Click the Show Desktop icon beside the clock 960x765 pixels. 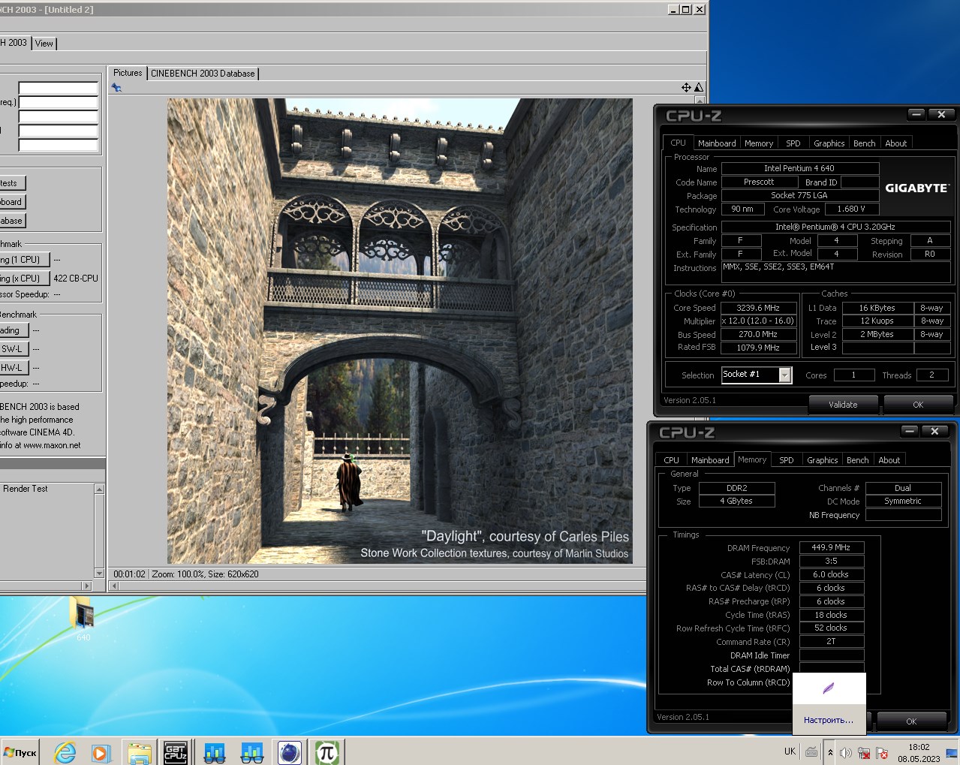pyautogui.click(x=952, y=752)
